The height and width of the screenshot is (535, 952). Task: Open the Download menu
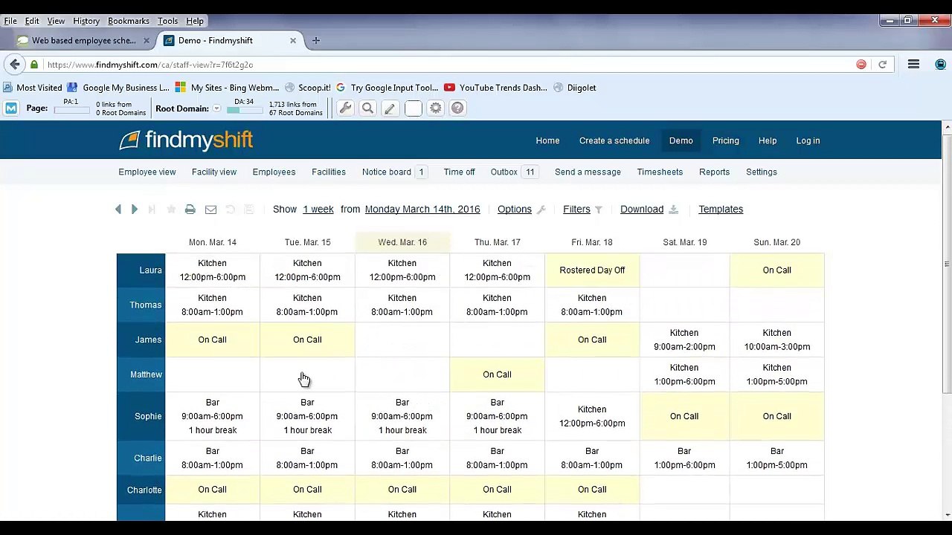pos(649,210)
